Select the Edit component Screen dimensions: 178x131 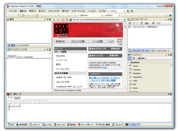click(x=133, y=84)
